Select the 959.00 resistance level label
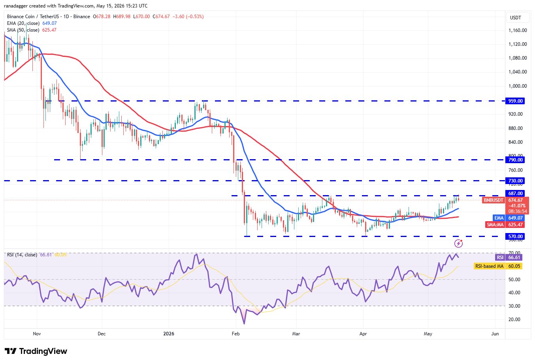This screenshot has height=363, width=535. pos(515,101)
